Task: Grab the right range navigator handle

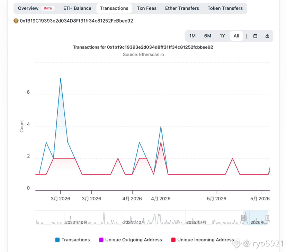Action: point(267,218)
